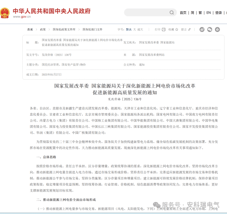Click the national emblem logo

click(5, 13)
